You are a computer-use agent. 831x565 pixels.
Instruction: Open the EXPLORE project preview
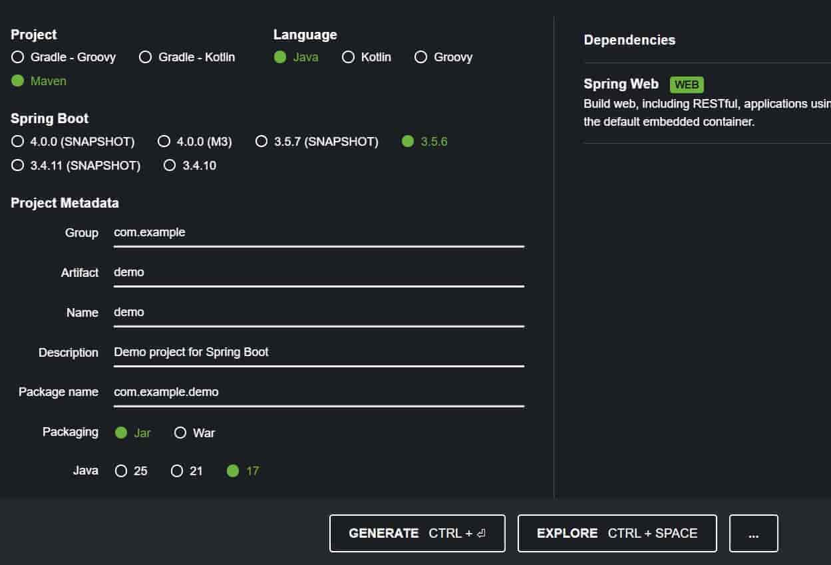(x=617, y=533)
